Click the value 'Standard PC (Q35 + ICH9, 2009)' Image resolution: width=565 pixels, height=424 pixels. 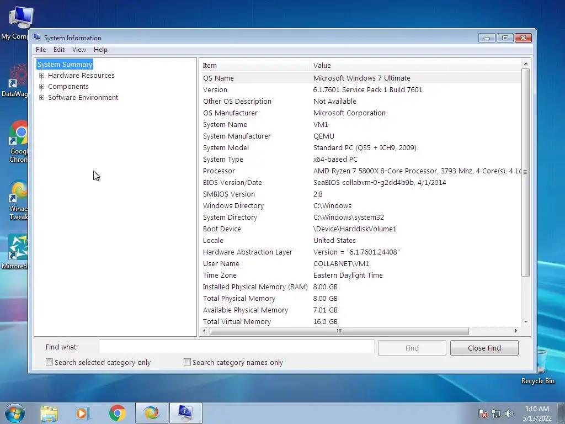(x=365, y=147)
